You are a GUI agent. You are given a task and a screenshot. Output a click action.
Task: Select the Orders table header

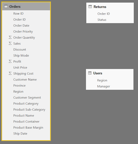pos(26,6)
